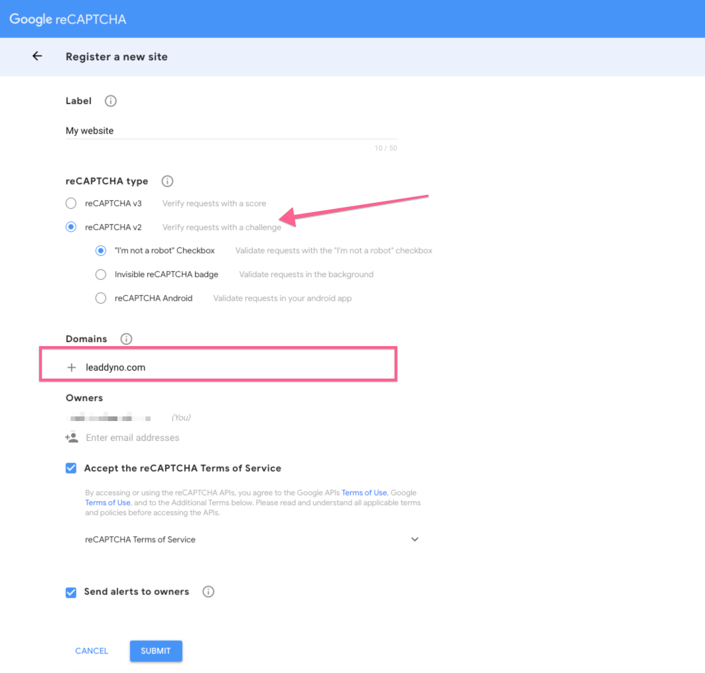Go back using the left arrow icon
Viewport: 705px width, 673px height.
pyautogui.click(x=37, y=56)
